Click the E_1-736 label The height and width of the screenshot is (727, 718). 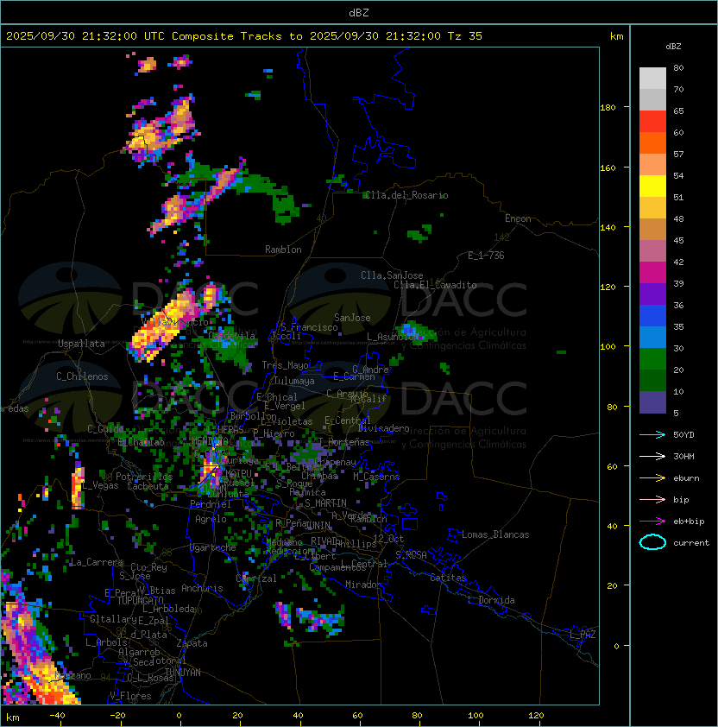(486, 256)
